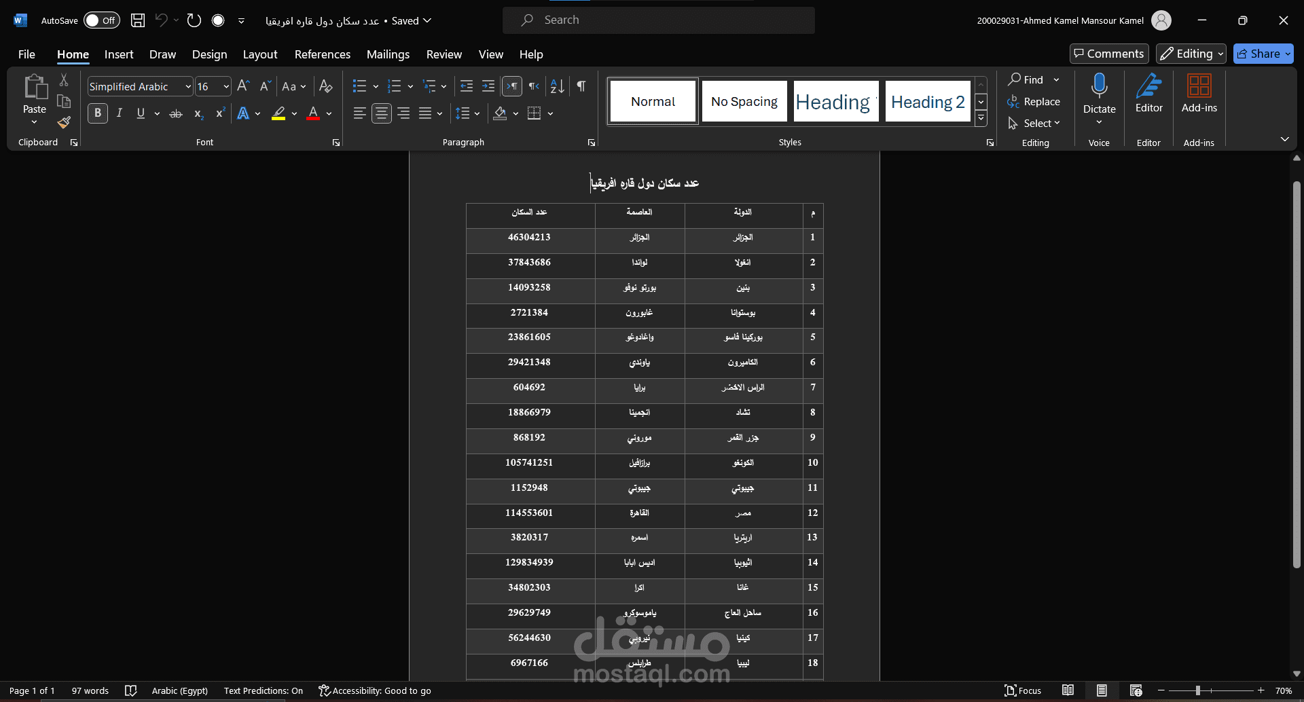The height and width of the screenshot is (702, 1304).
Task: Toggle Underline formatting
Action: pyautogui.click(x=141, y=113)
